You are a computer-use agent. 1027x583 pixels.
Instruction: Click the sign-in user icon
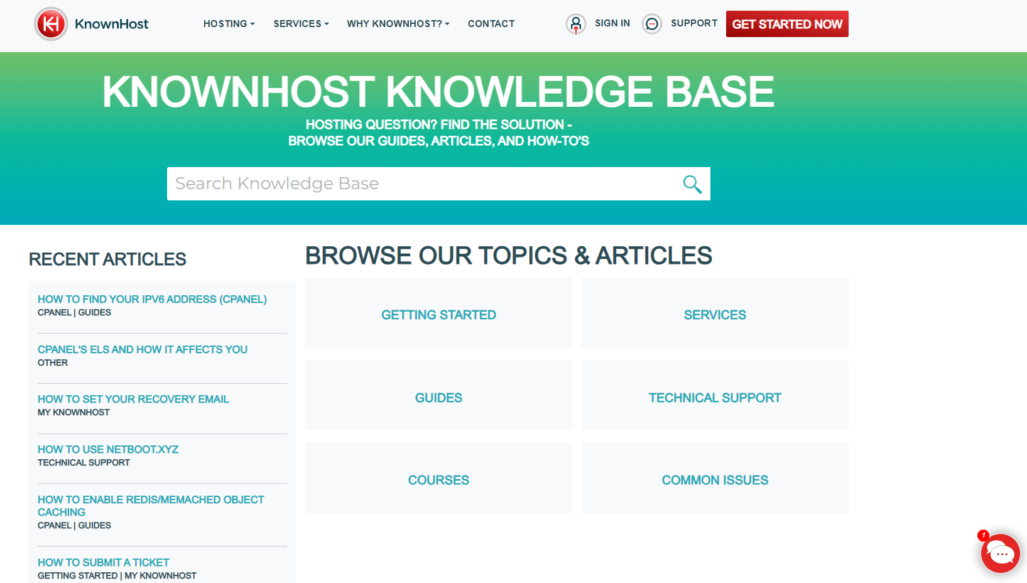(x=576, y=24)
